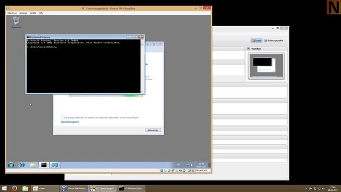
Task: Open the Hilfe menu
Action: pyautogui.click(x=41, y=13)
